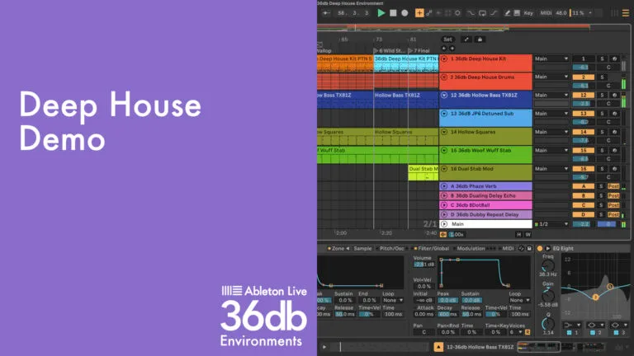Viewport: 634px width, 356px height.
Task: Fold the EQ Eight device triangle
Action: click(548, 249)
